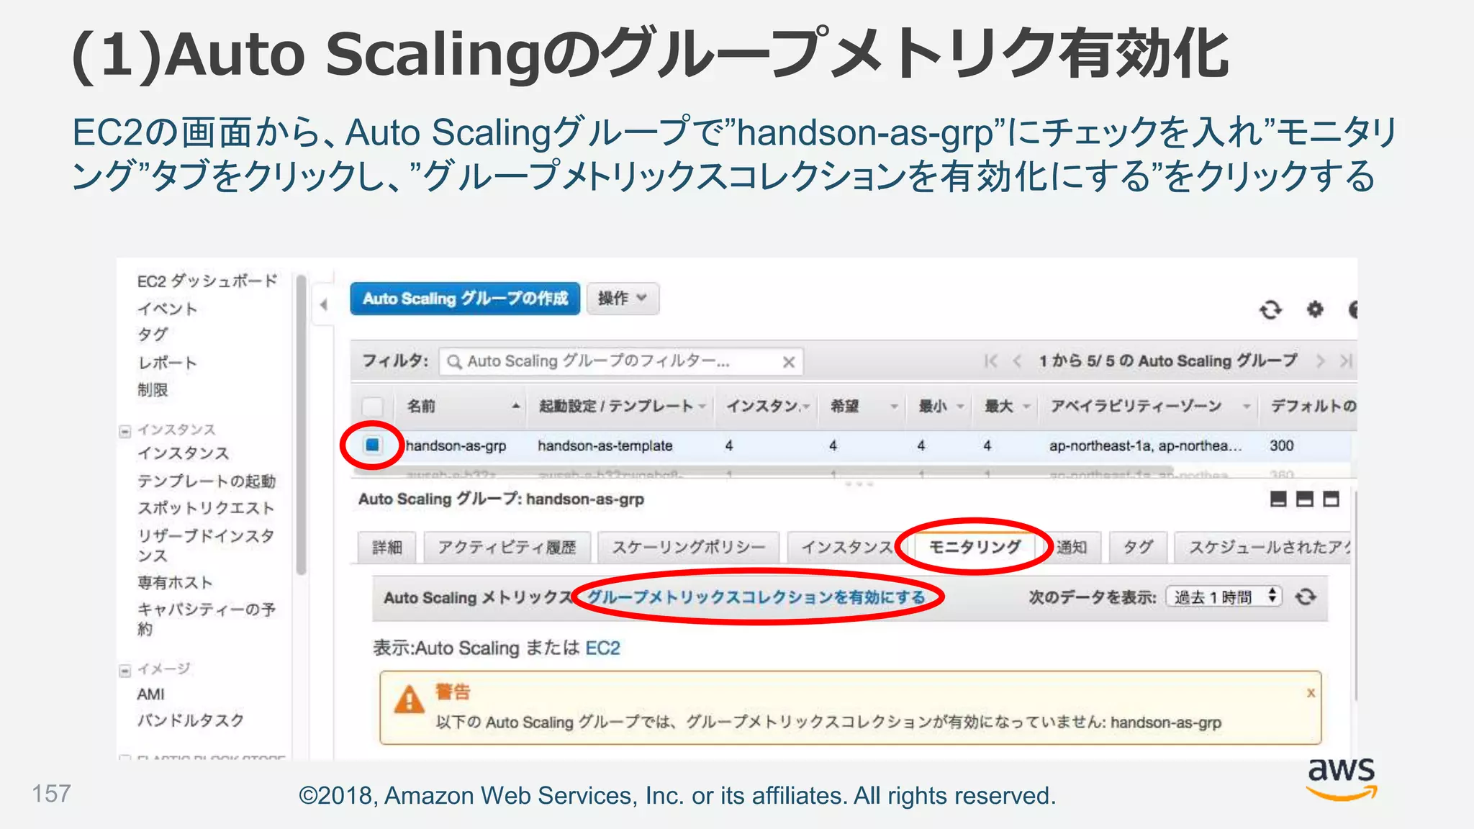Open 最小 column dropdown

[x=960, y=407]
